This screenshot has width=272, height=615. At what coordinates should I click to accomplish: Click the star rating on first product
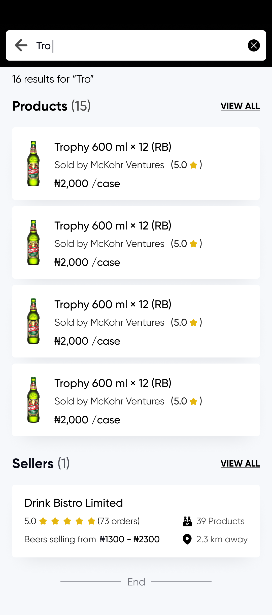[x=193, y=165]
